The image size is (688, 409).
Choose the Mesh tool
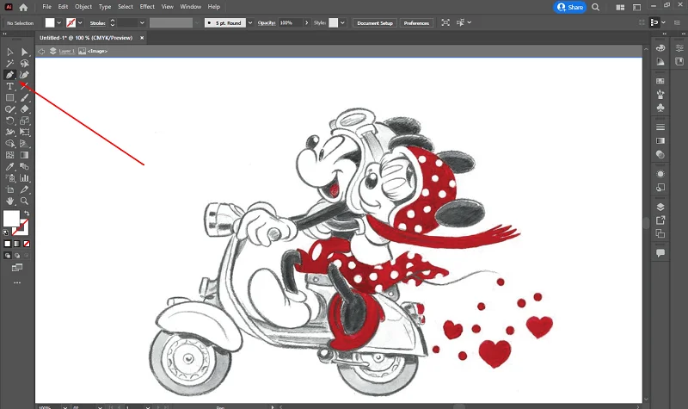coord(9,155)
